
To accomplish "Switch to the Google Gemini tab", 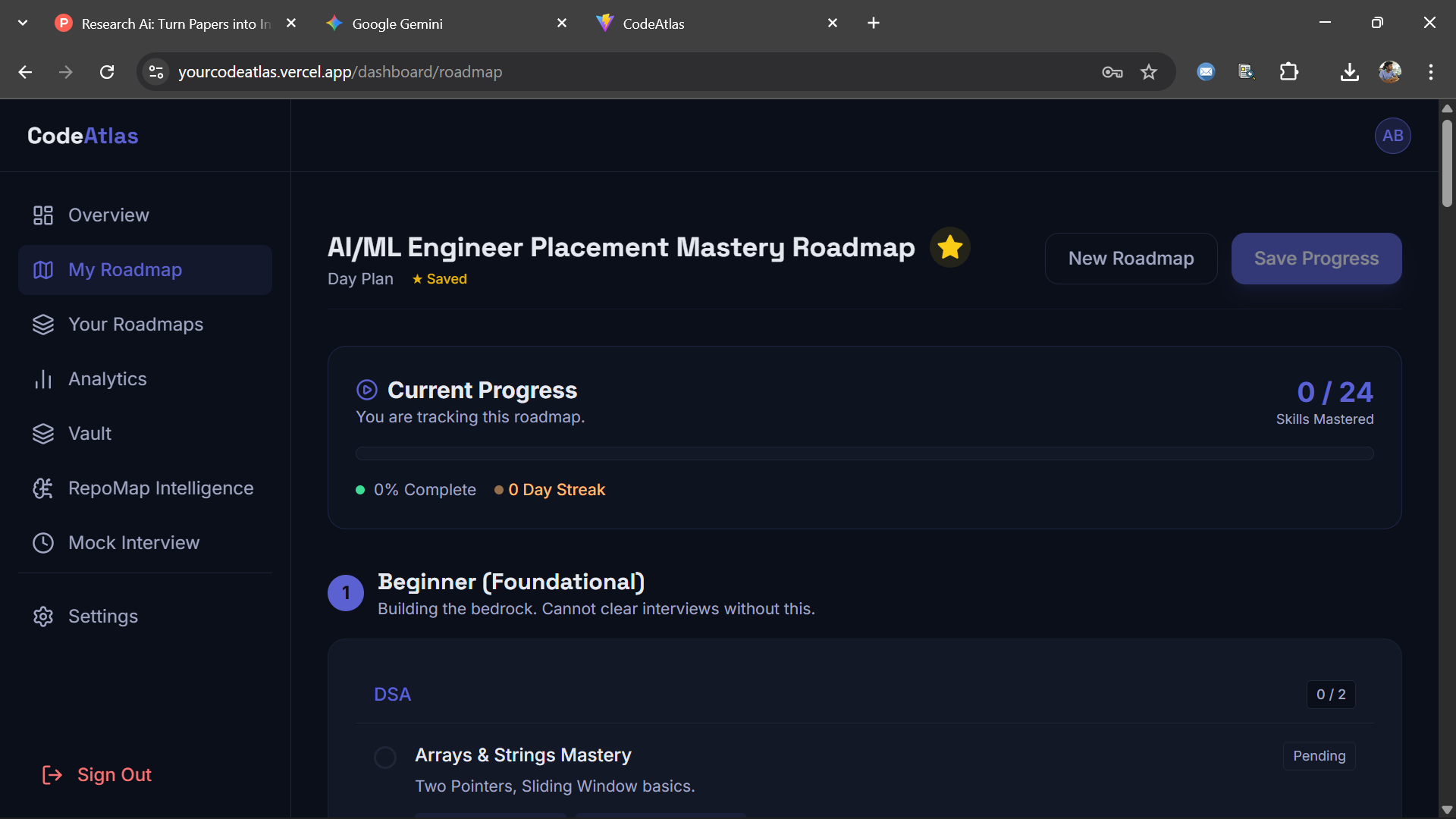I will coord(400,23).
